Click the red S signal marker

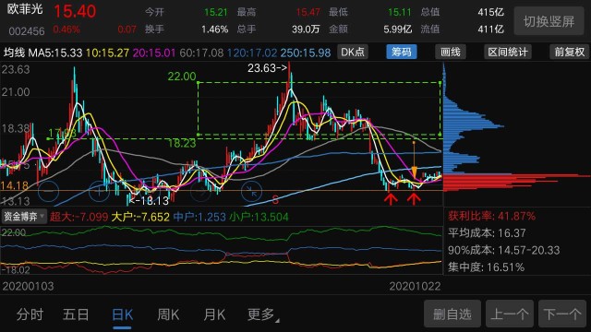pyautogui.click(x=275, y=200)
